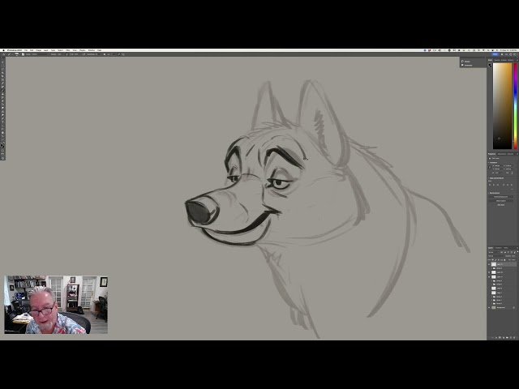Screen dimensions: 519x389
Task: Click the new adjustment layer icon
Action: tap(503, 337)
